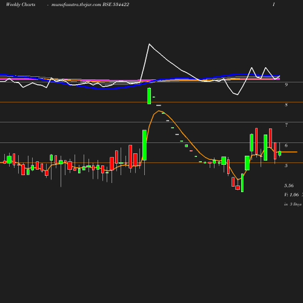Click the 'munafasutra.tbrjar.com' watermark URL text

click(76, 5)
